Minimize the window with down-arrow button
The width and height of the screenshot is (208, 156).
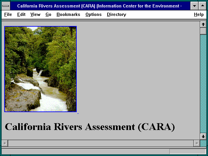pyautogui.click(x=194, y=6)
